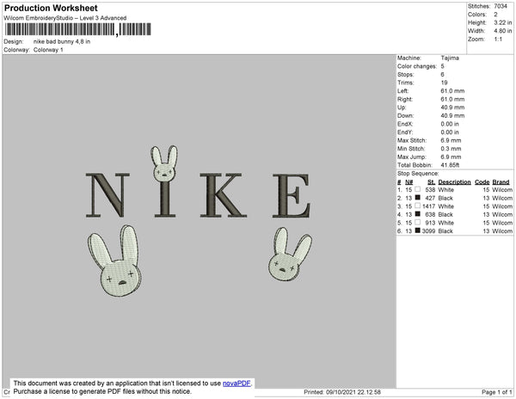
Task: Click the stitch count 538 in row 1
Action: [x=430, y=190]
